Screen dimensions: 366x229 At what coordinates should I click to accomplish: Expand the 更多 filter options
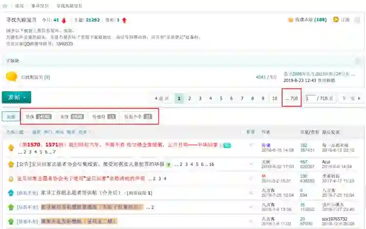[x=83, y=132]
